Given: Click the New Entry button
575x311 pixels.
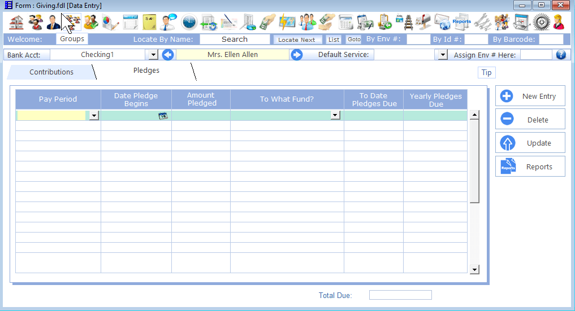Looking at the screenshot, I should [530, 96].
